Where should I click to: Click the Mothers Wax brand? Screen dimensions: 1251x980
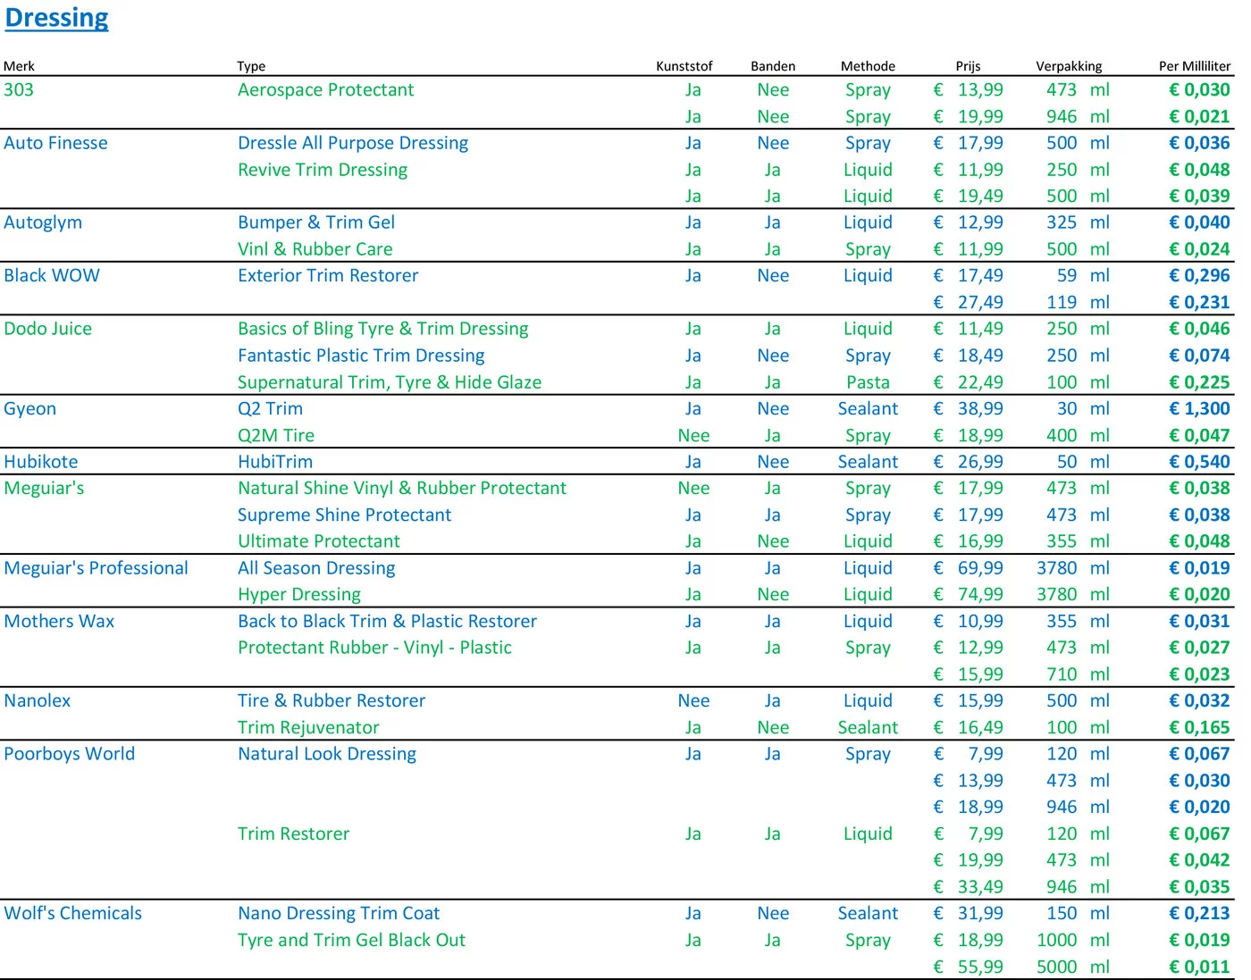pos(59,621)
